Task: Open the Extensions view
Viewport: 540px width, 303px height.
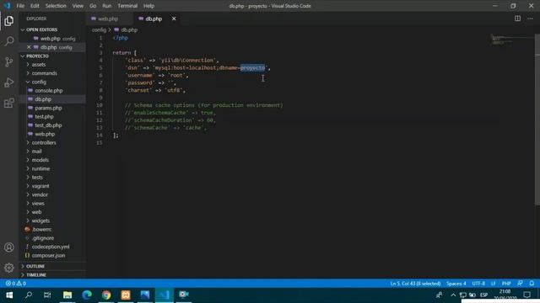Action: click(x=9, y=103)
